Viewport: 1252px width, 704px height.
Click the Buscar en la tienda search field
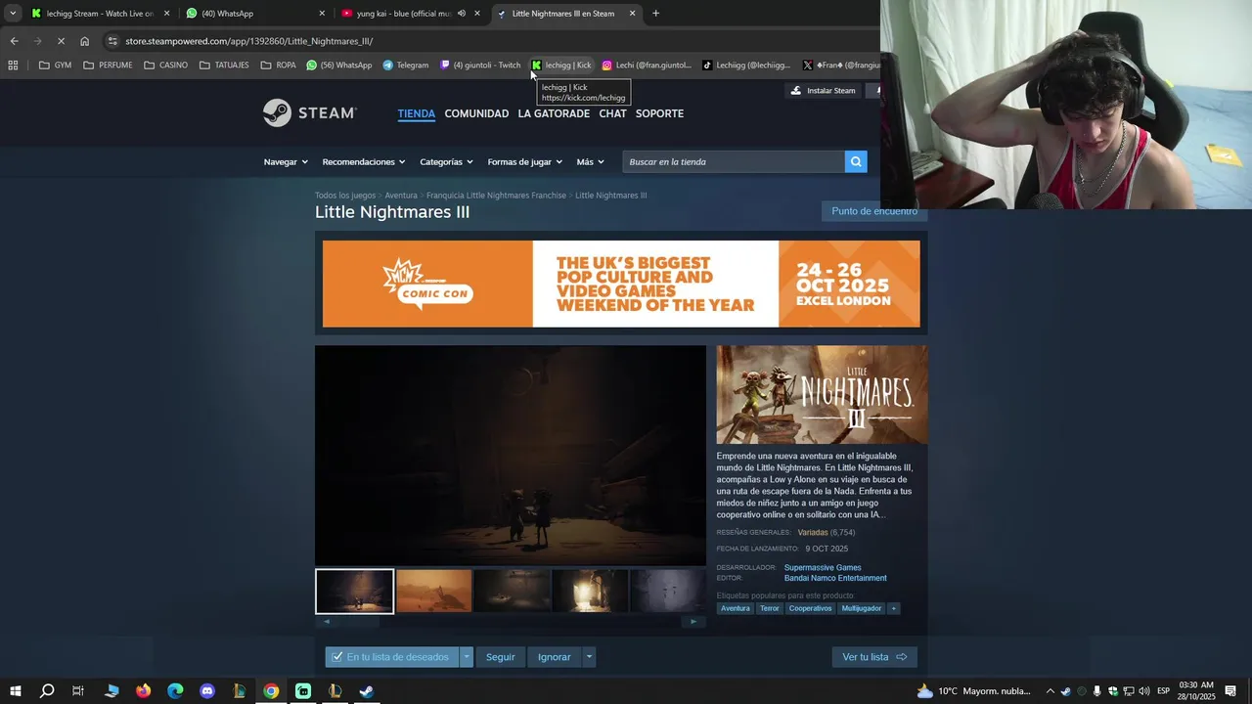pyautogui.click(x=734, y=161)
